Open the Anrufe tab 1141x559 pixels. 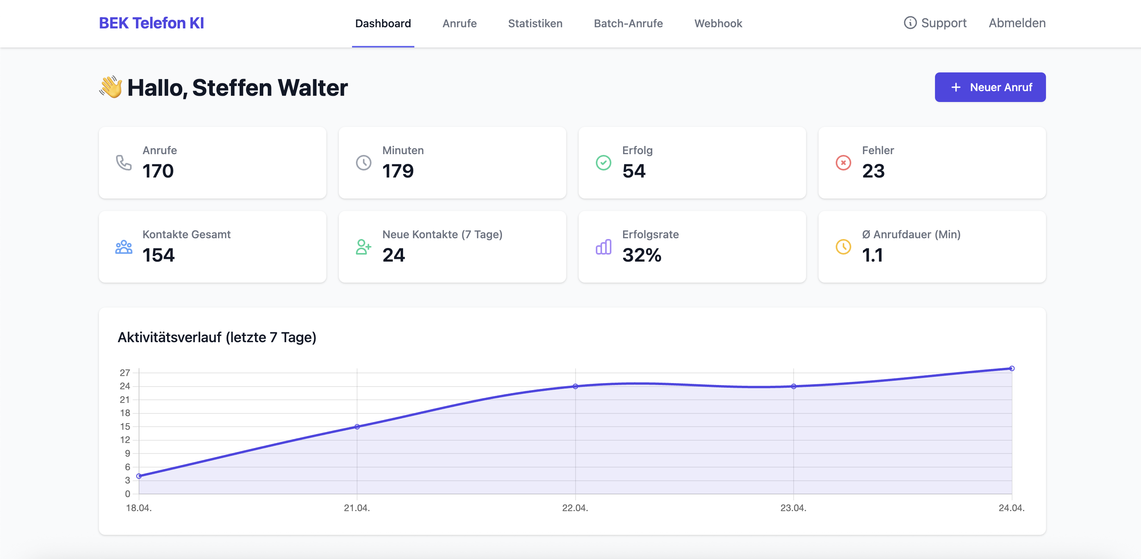point(460,23)
